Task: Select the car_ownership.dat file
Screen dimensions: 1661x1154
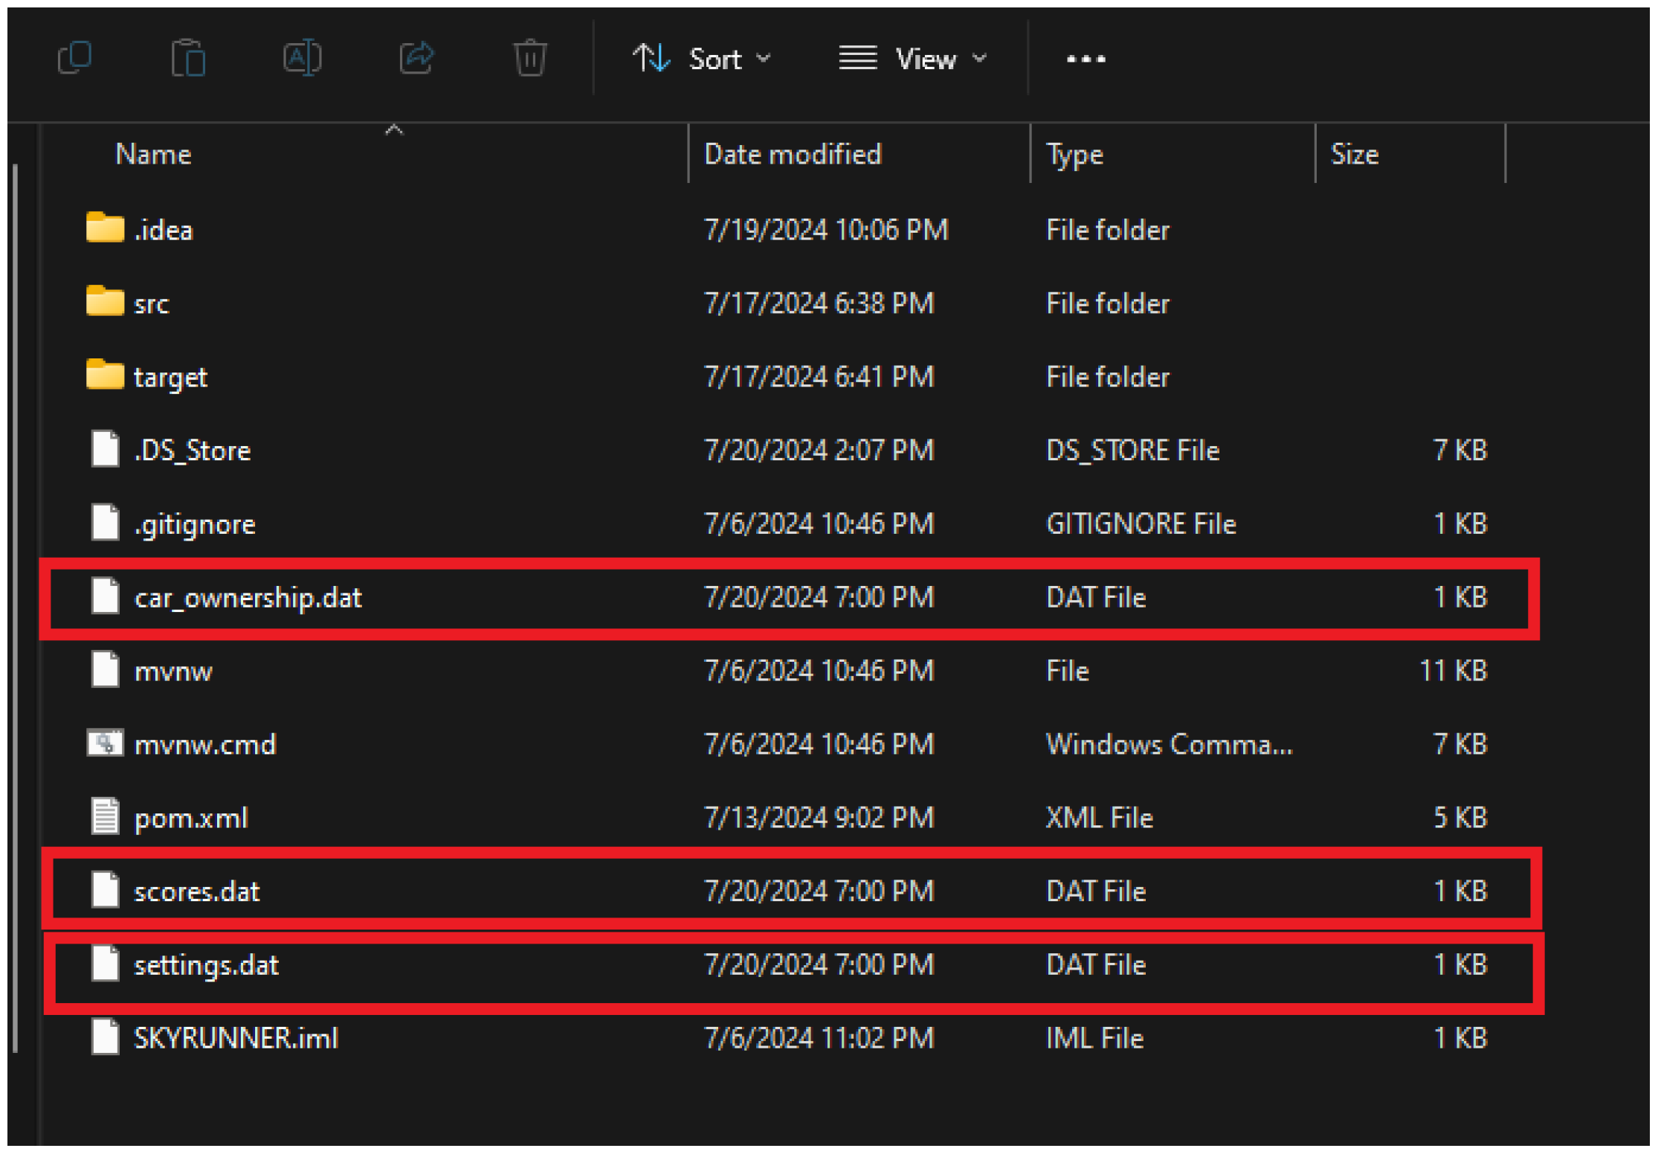Action: click(248, 598)
